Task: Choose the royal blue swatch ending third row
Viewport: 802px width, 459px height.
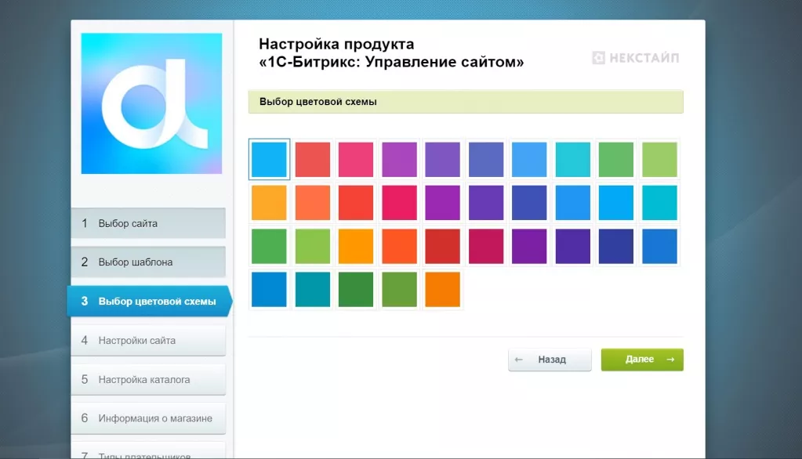Action: point(659,247)
